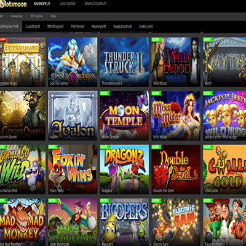Launch the Thunderstruck II game tile
This screenshot has width=246, height=246.
[x=124, y=62]
